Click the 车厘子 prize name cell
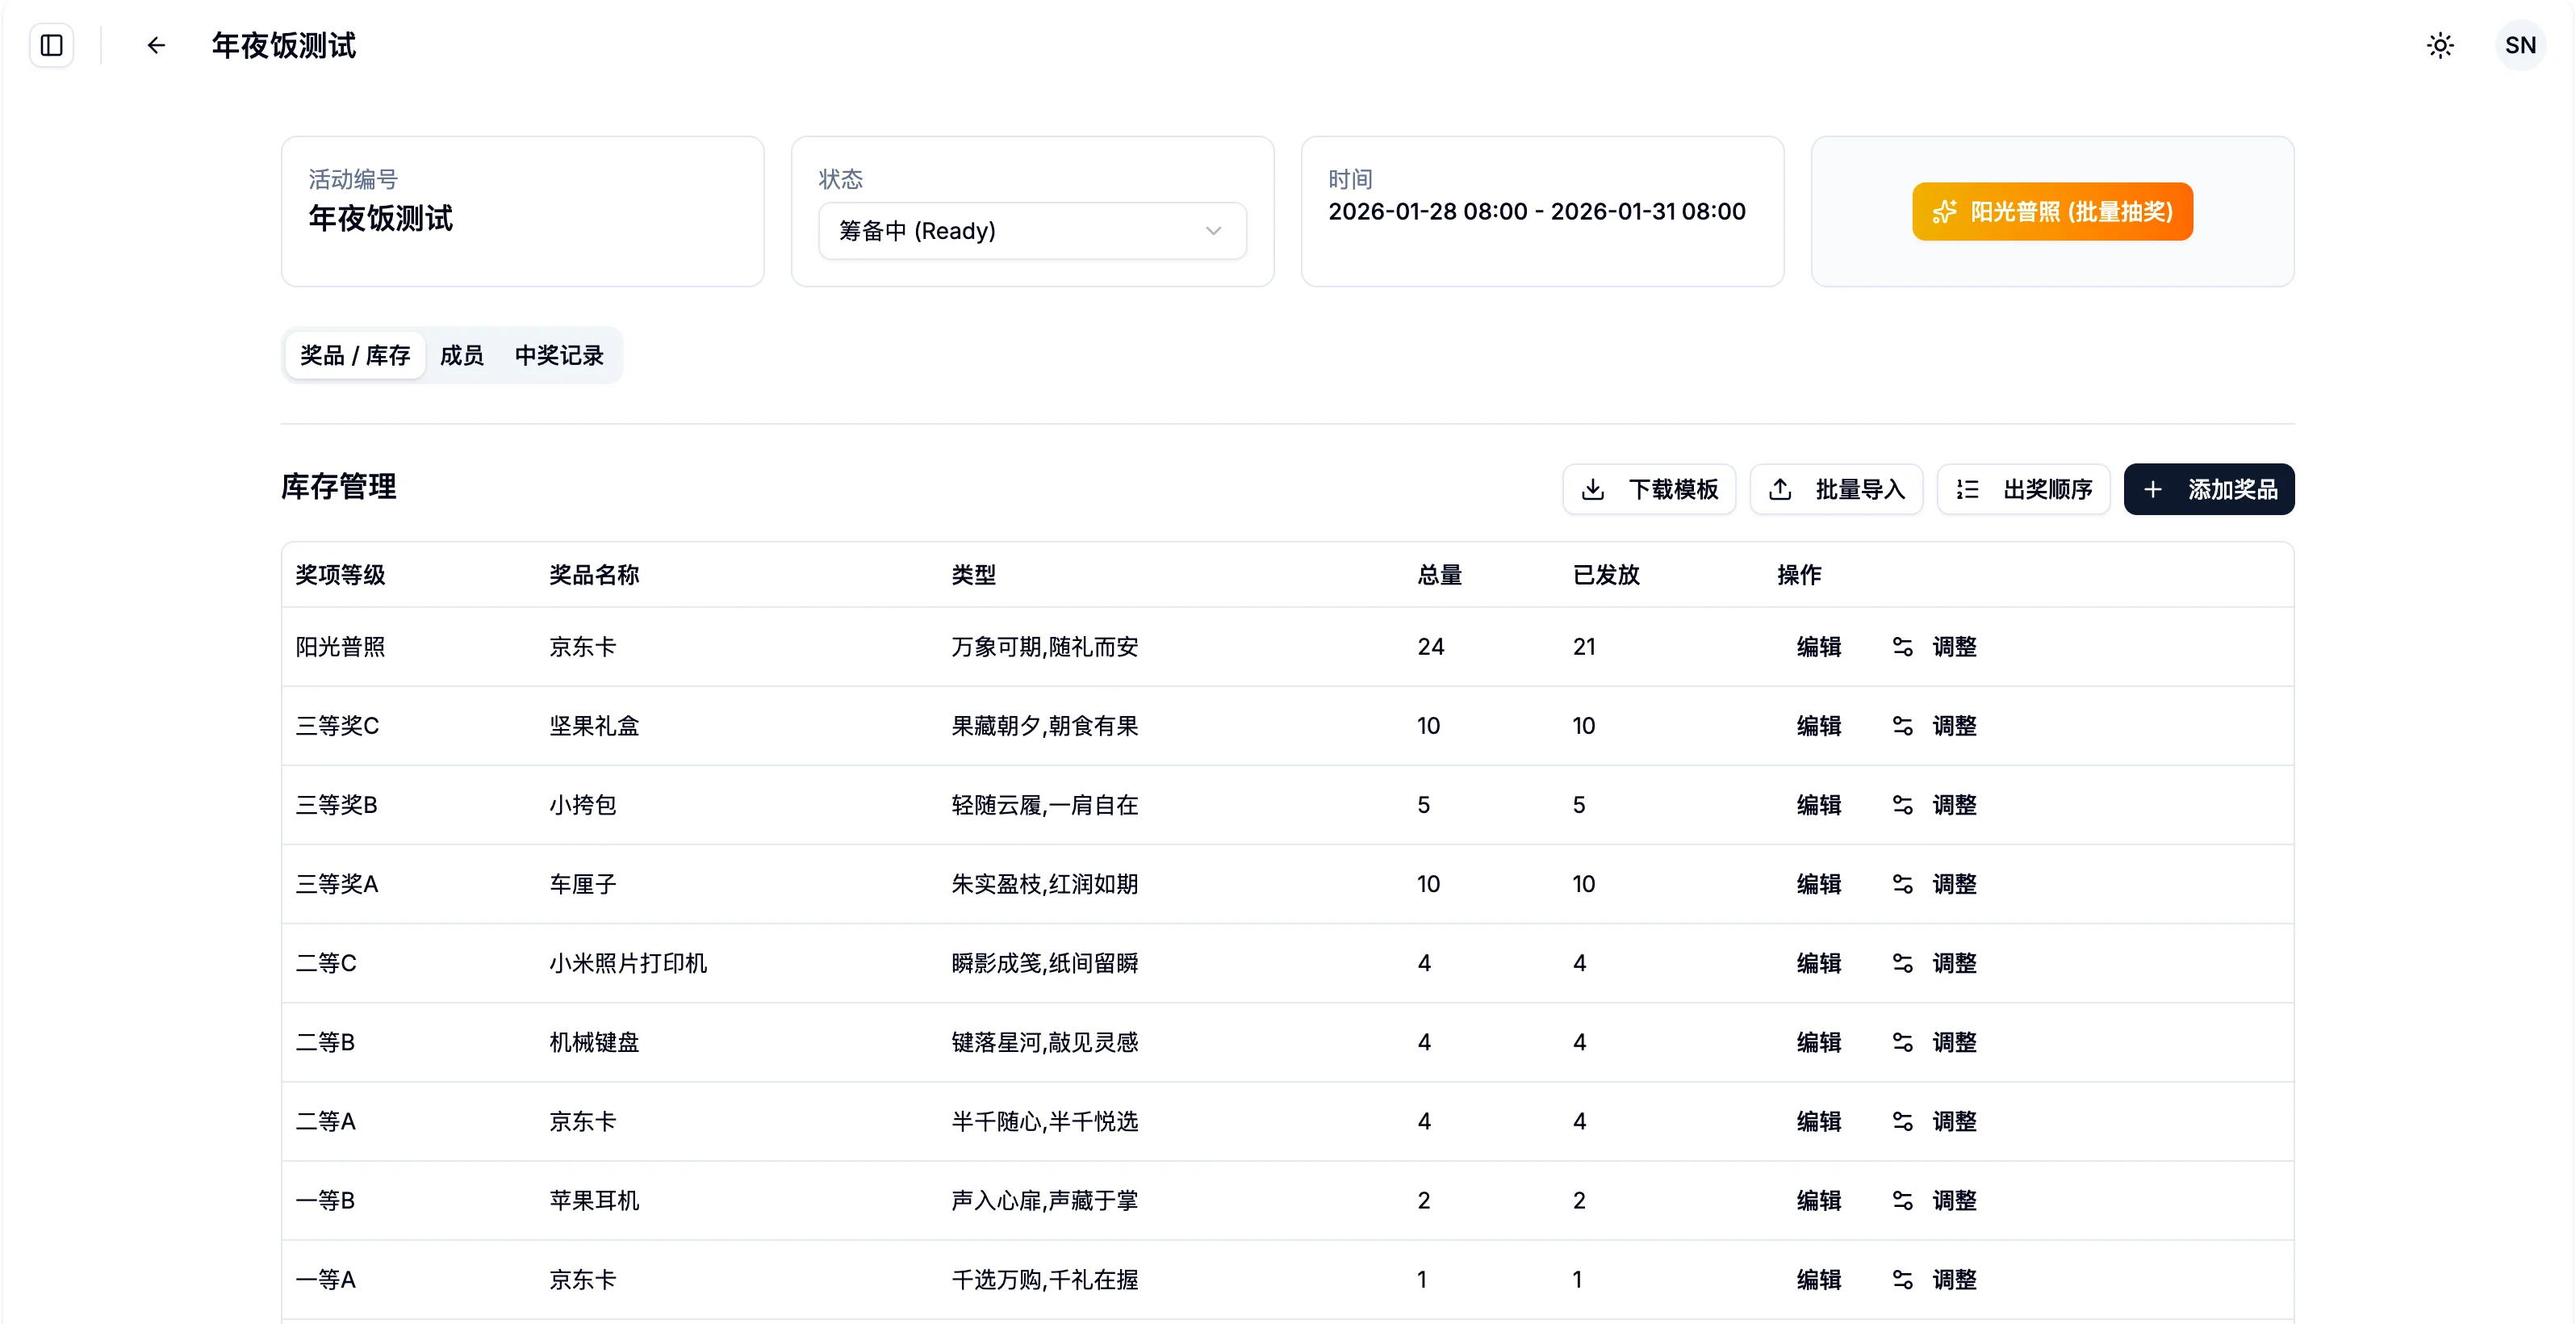 pos(583,884)
